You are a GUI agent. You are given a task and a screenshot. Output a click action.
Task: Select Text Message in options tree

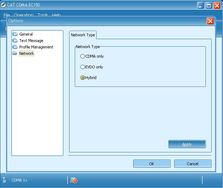click(x=31, y=41)
